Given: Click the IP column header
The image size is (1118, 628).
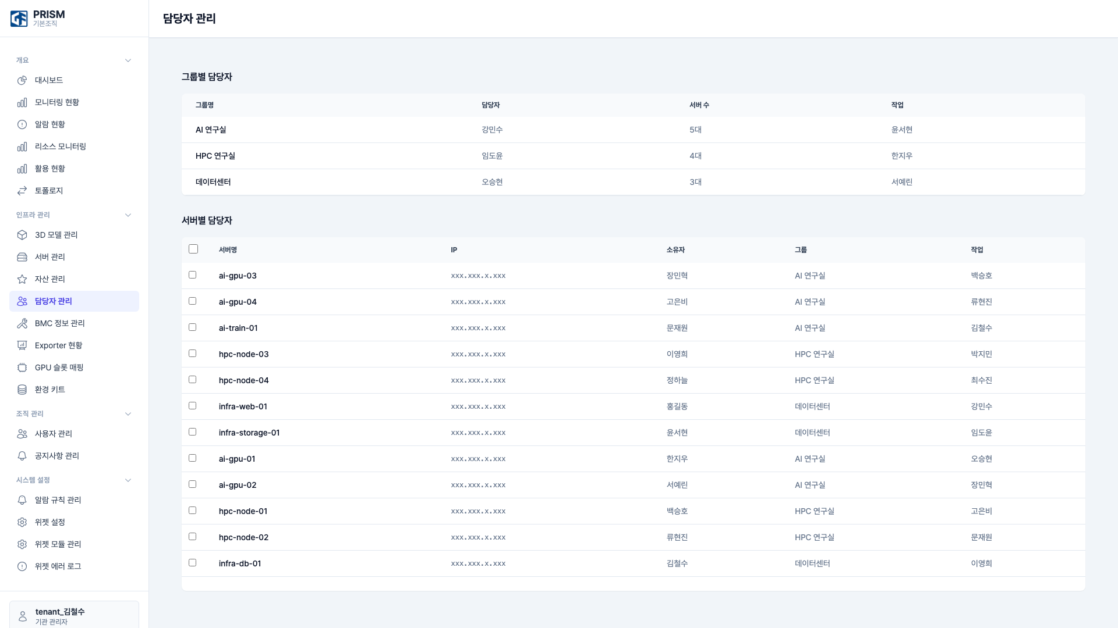Looking at the screenshot, I should click(454, 250).
